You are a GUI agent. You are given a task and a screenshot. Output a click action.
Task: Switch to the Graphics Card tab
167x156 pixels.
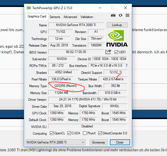tap(37, 16)
